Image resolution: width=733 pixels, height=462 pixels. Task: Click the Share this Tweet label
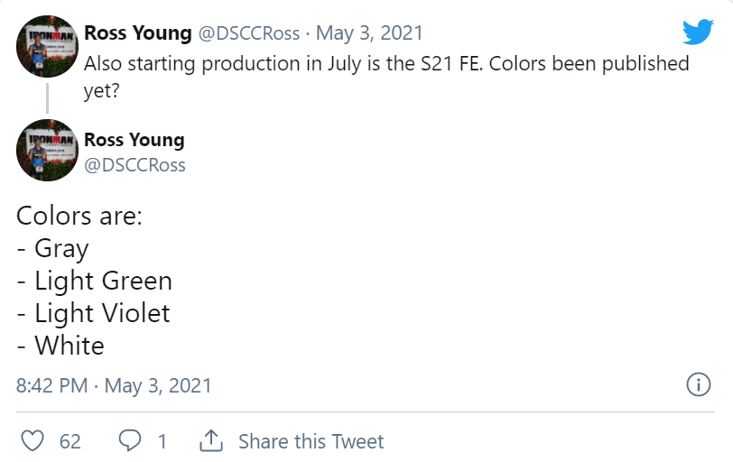(311, 441)
